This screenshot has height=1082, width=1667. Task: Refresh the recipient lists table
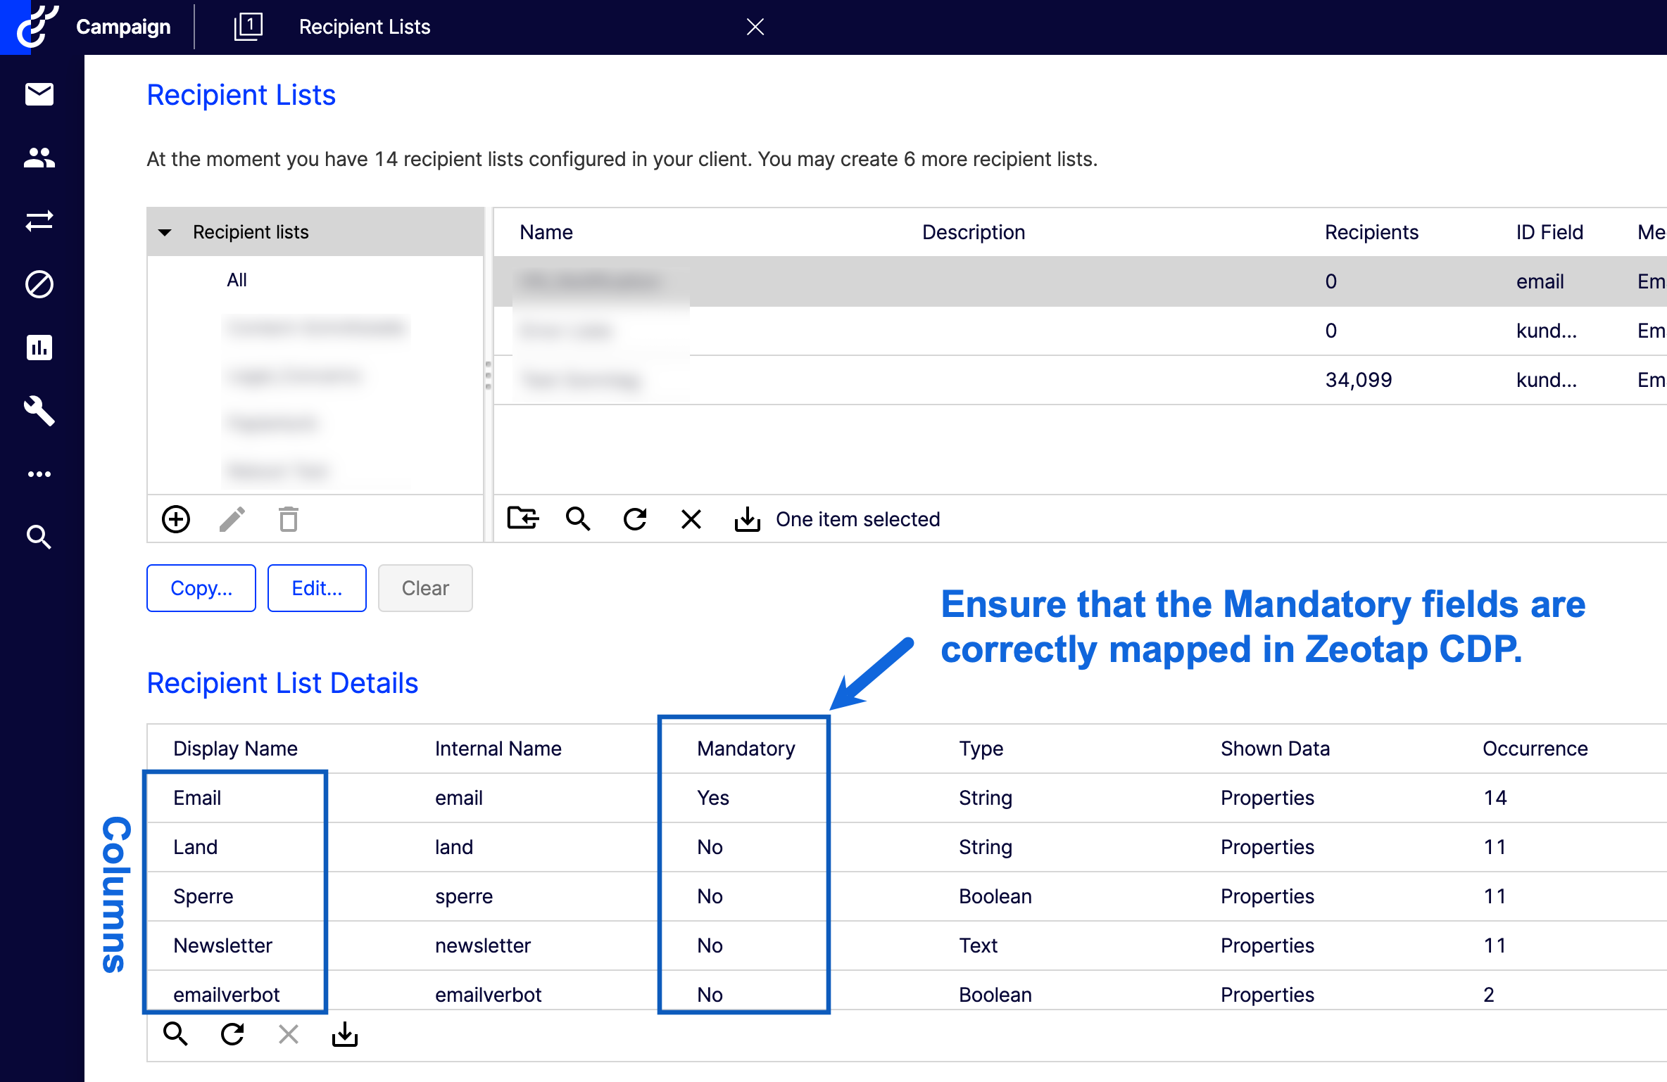tap(635, 519)
